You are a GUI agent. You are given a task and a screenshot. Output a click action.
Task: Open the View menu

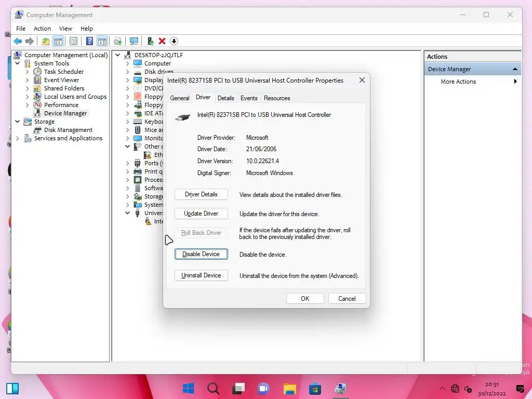pyautogui.click(x=65, y=29)
